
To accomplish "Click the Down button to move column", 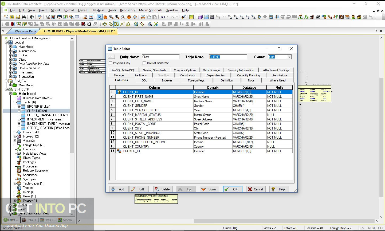I will point(209,189).
